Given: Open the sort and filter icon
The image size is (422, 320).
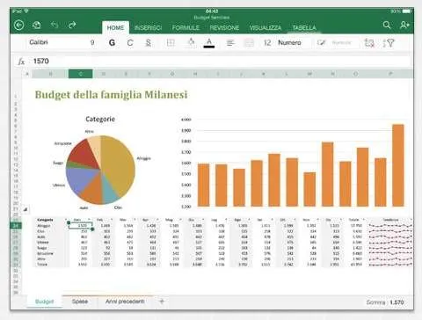Looking at the screenshot, I should [x=389, y=43].
